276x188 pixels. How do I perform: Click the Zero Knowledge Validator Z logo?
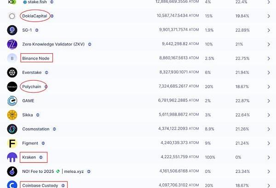point(12,44)
